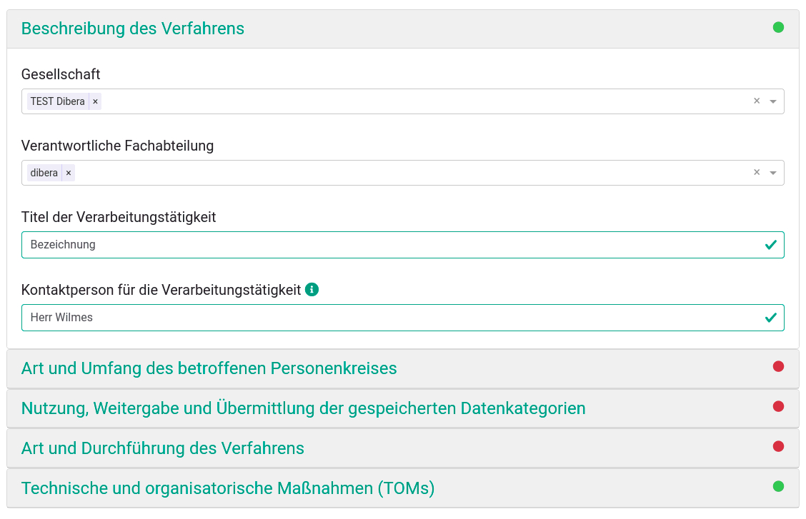Click the green status dot of Beschreibung des Verfahrens

(778, 27)
